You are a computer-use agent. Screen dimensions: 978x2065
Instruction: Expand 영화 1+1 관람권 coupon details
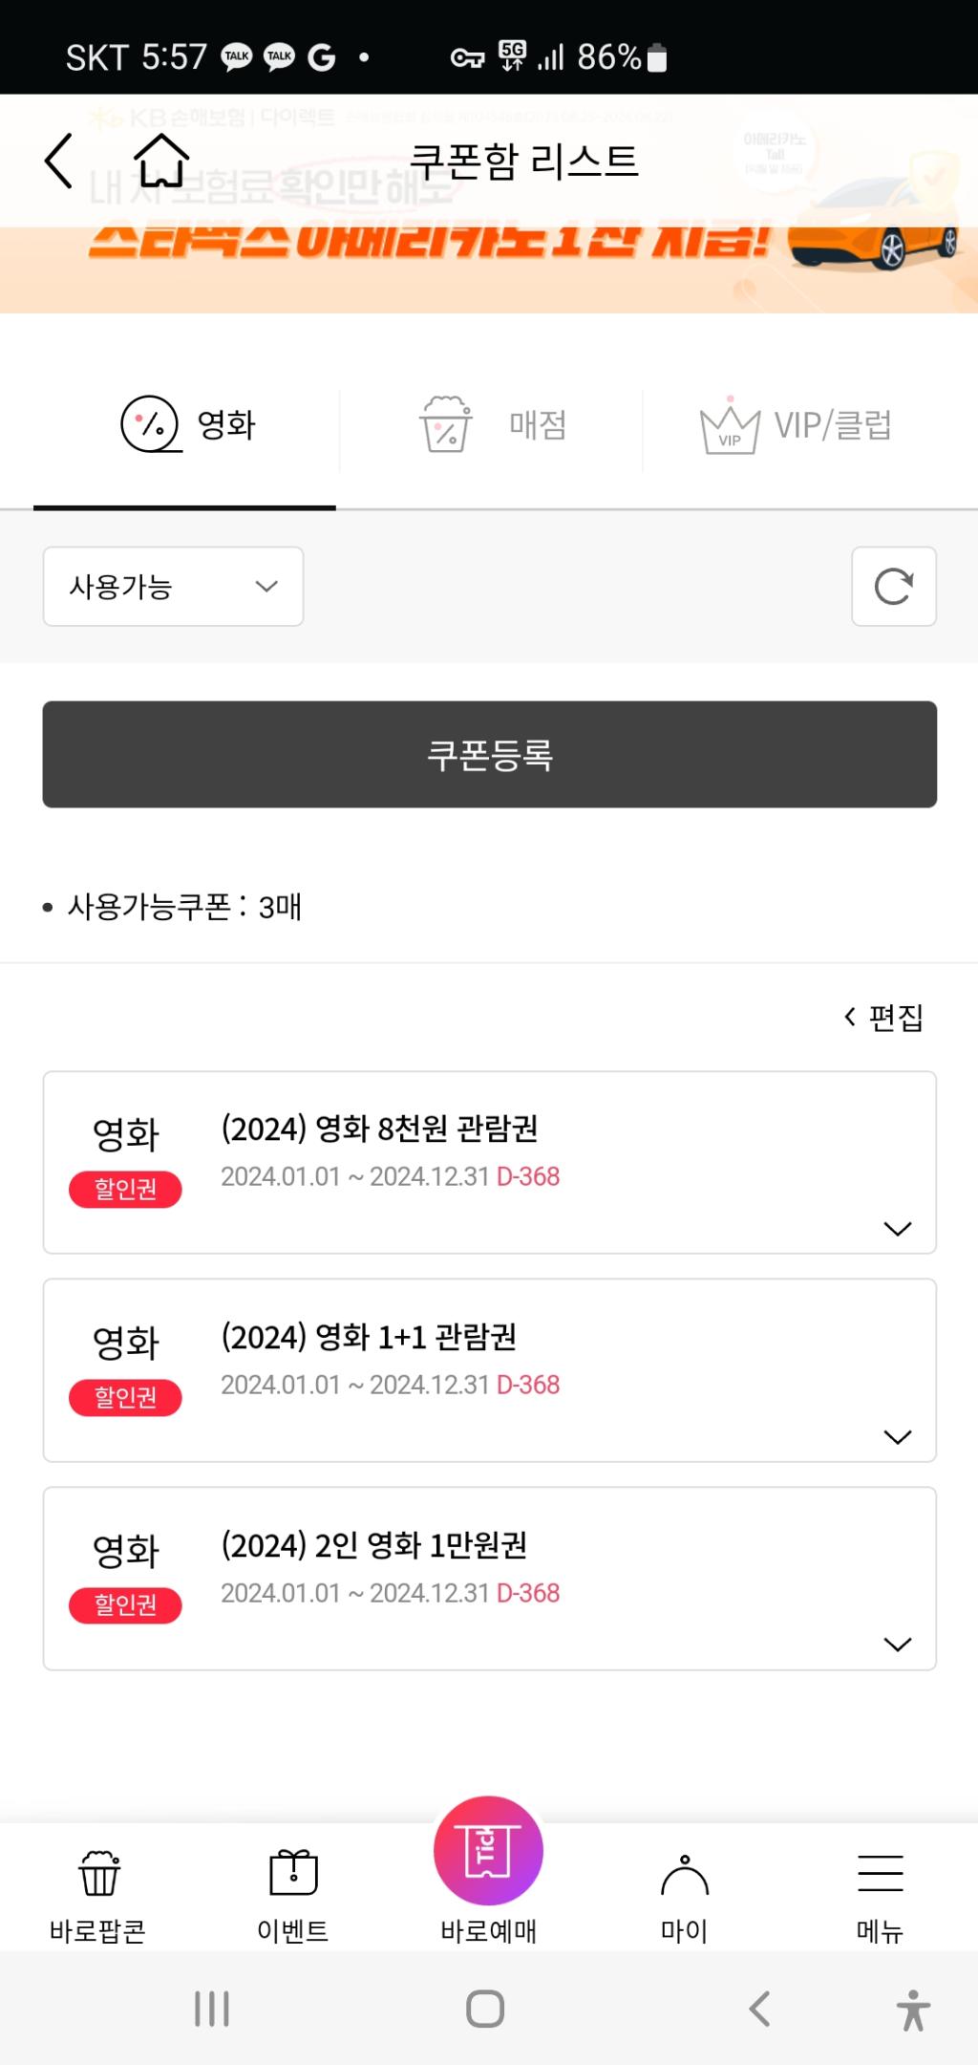(898, 1436)
